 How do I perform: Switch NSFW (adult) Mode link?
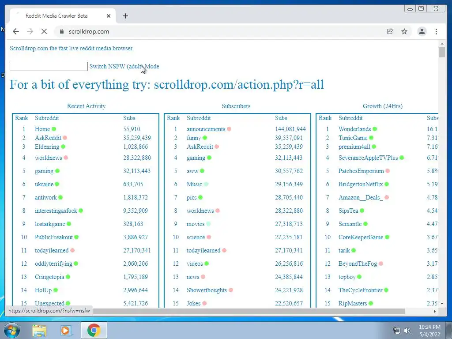(124, 66)
